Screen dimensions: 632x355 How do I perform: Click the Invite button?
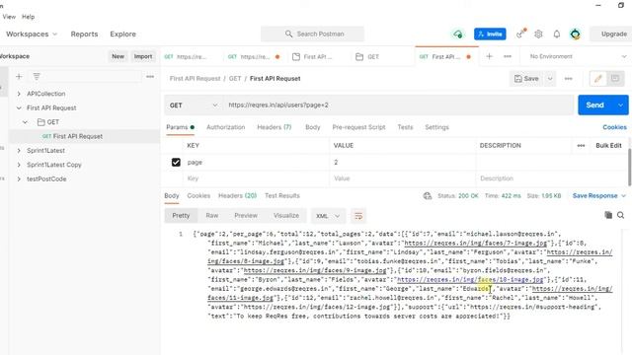tap(490, 35)
